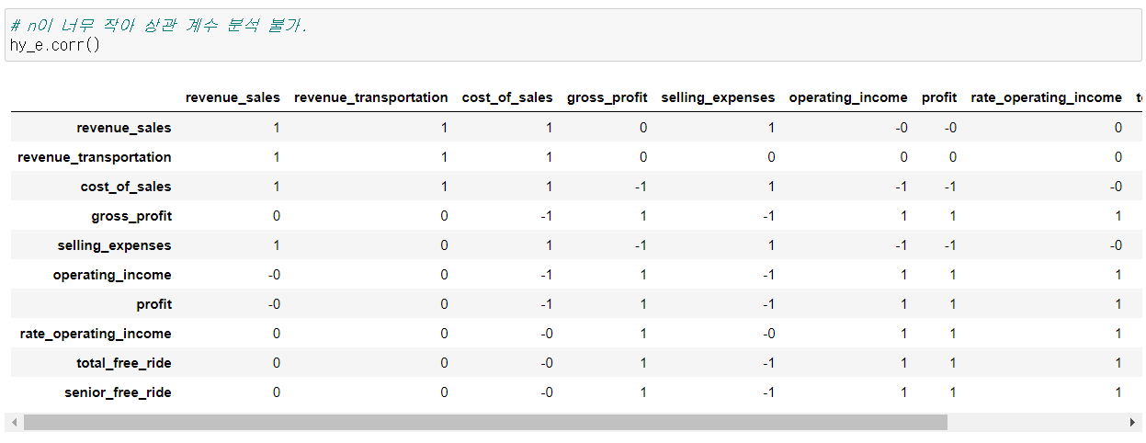This screenshot has width=1146, height=443.
Task: Select the selling_expenses row label
Action: pyautogui.click(x=115, y=245)
